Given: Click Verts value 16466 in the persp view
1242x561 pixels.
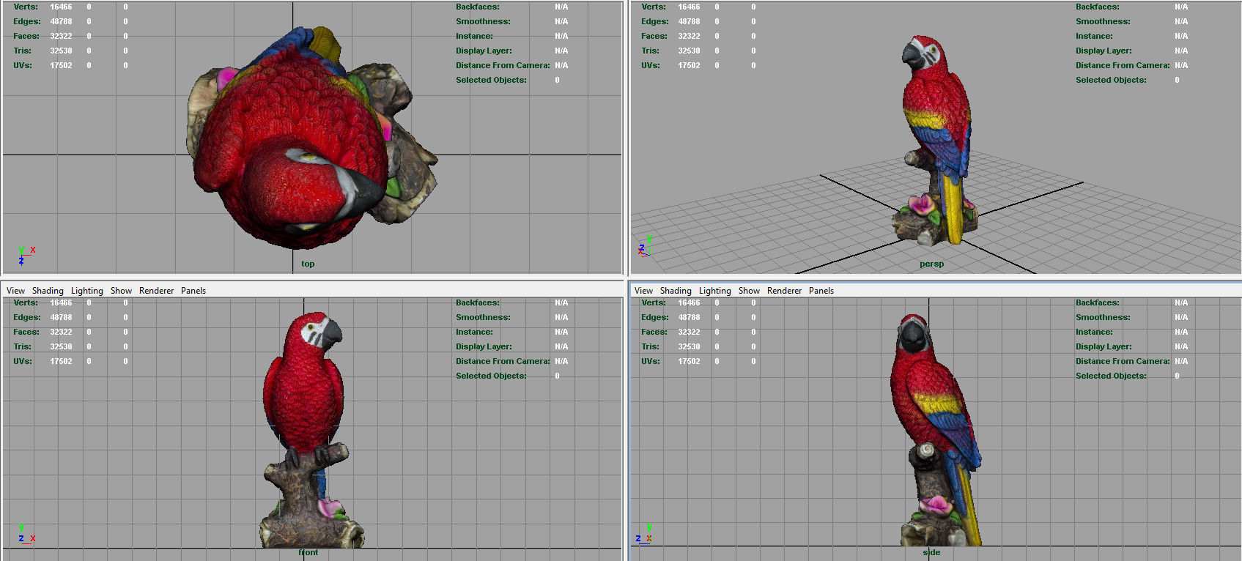Looking at the screenshot, I should pyautogui.click(x=689, y=7).
